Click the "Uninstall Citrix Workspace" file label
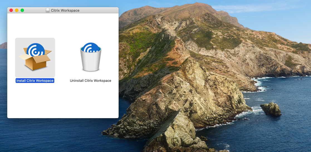This screenshot has width=311, height=152. coord(91,81)
